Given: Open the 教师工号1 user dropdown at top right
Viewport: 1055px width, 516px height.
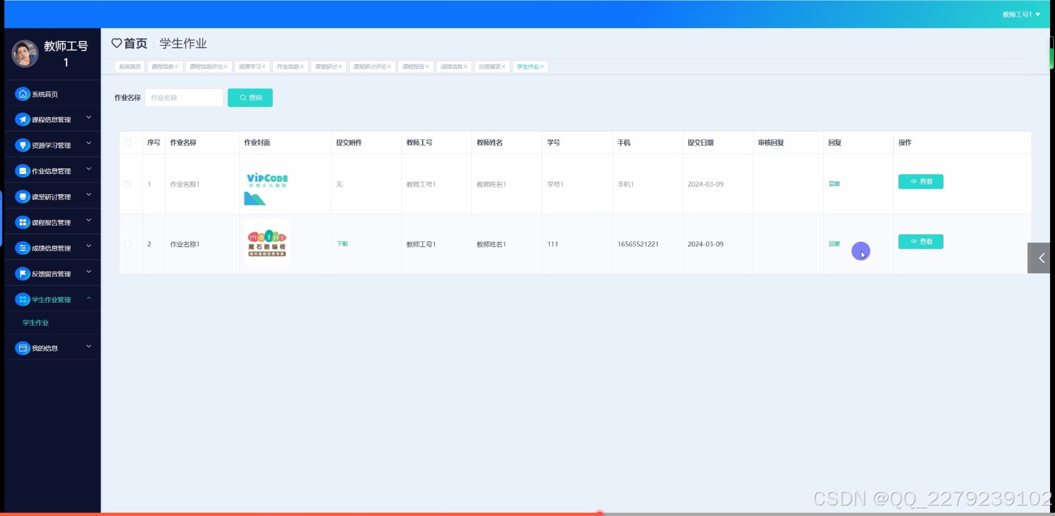Looking at the screenshot, I should (1021, 14).
